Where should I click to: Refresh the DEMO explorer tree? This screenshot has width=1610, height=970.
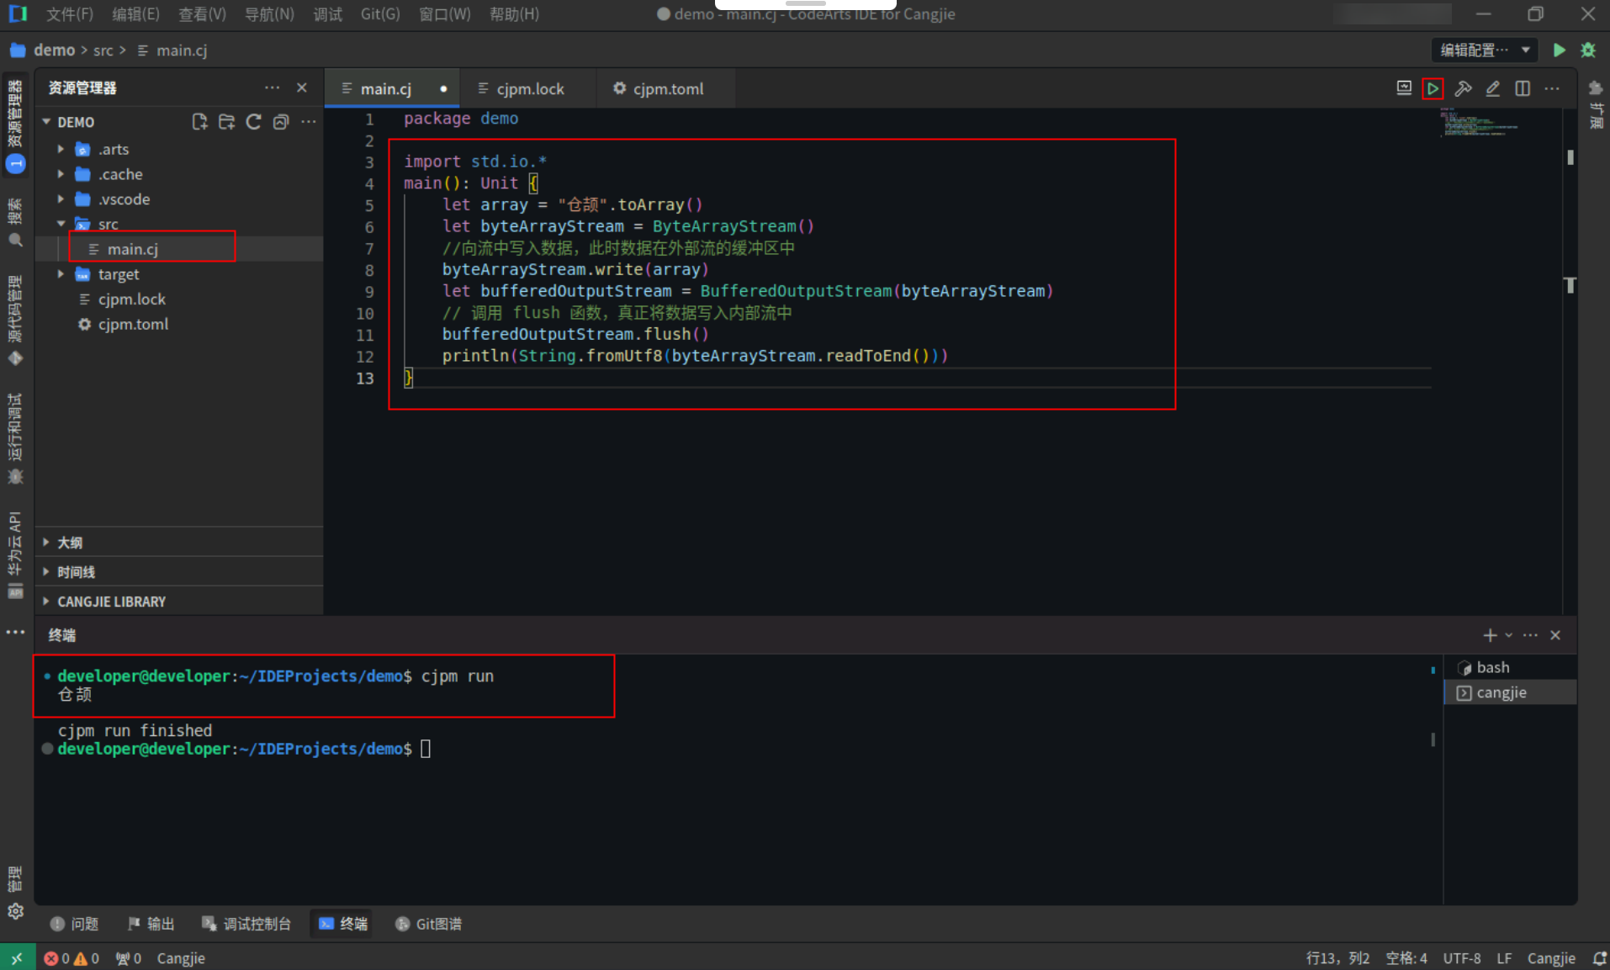pyautogui.click(x=253, y=122)
